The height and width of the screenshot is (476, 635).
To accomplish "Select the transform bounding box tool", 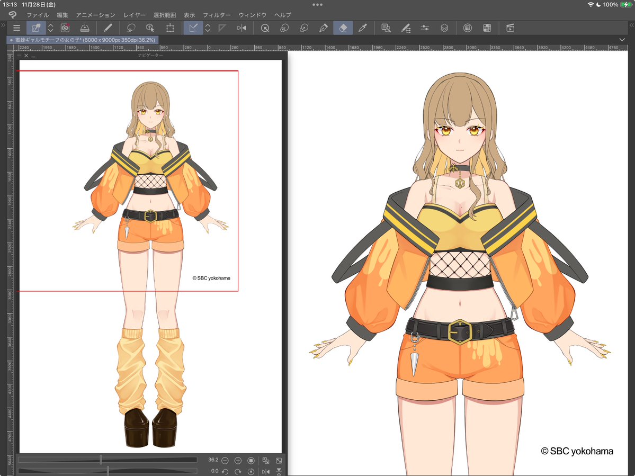I will coord(170,28).
